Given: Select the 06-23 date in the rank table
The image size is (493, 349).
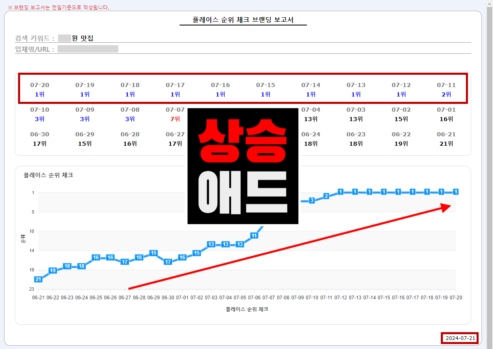Looking at the screenshot, I should pos(356,134).
